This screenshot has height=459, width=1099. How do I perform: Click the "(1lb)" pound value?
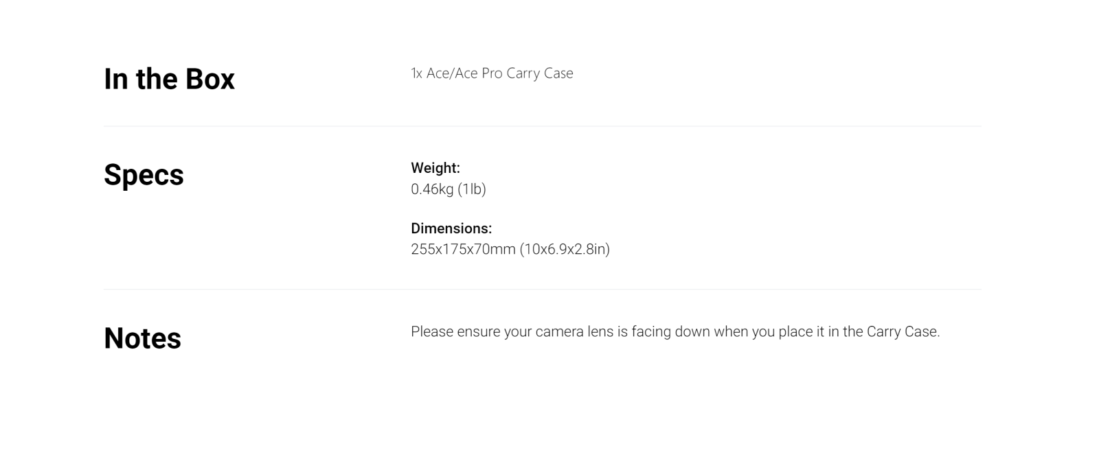472,189
